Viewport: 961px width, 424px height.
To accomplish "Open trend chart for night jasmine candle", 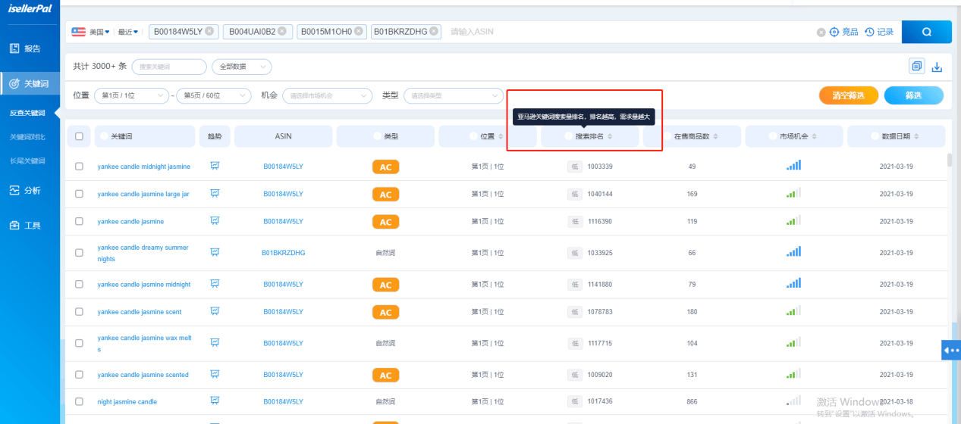I will [215, 401].
